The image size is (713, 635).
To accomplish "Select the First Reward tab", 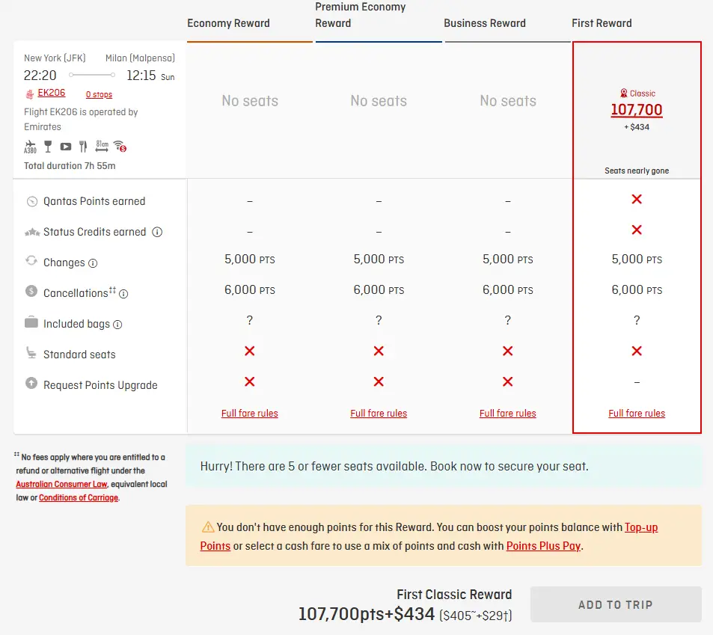I will pyautogui.click(x=602, y=23).
